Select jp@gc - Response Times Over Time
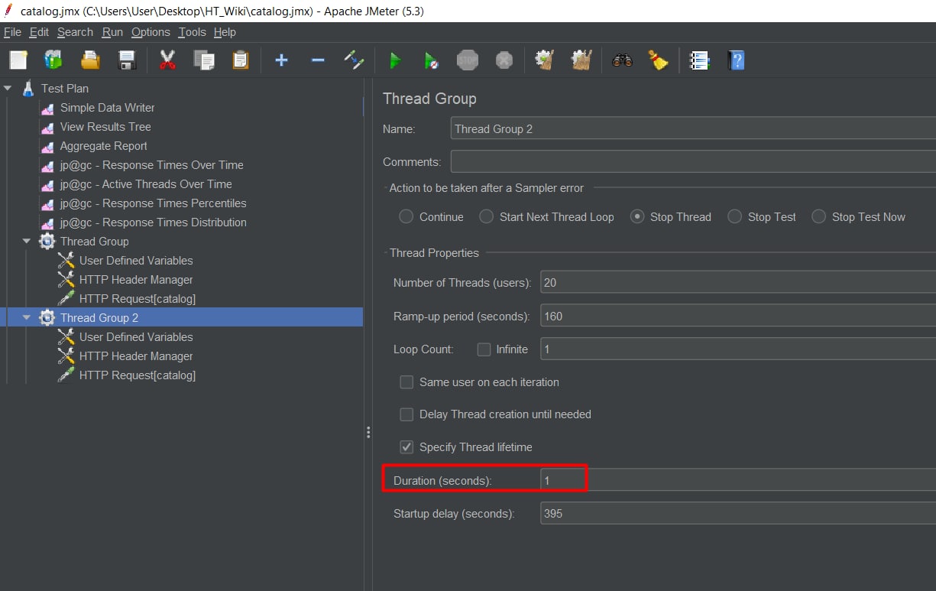The width and height of the screenshot is (936, 591). pos(152,165)
